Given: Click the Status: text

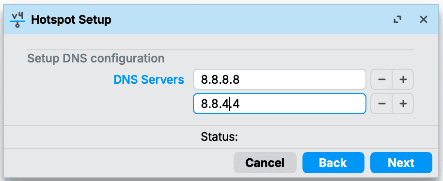Looking at the screenshot, I should (219, 137).
